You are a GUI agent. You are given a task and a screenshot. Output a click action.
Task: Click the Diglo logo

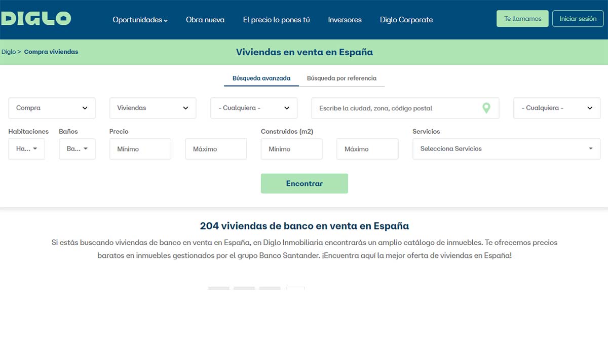click(35, 19)
